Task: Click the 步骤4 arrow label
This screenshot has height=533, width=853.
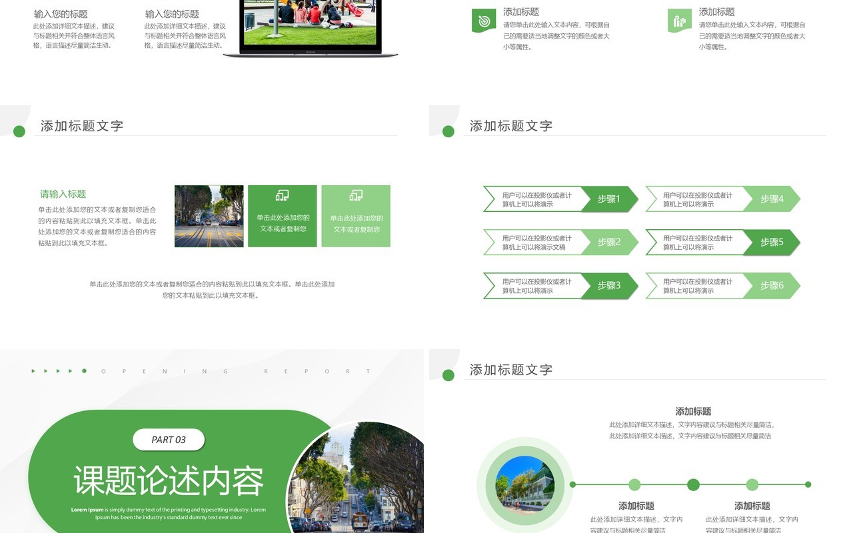Action: (x=772, y=199)
